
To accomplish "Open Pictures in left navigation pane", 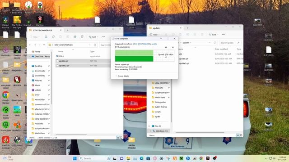I will point(38,81).
